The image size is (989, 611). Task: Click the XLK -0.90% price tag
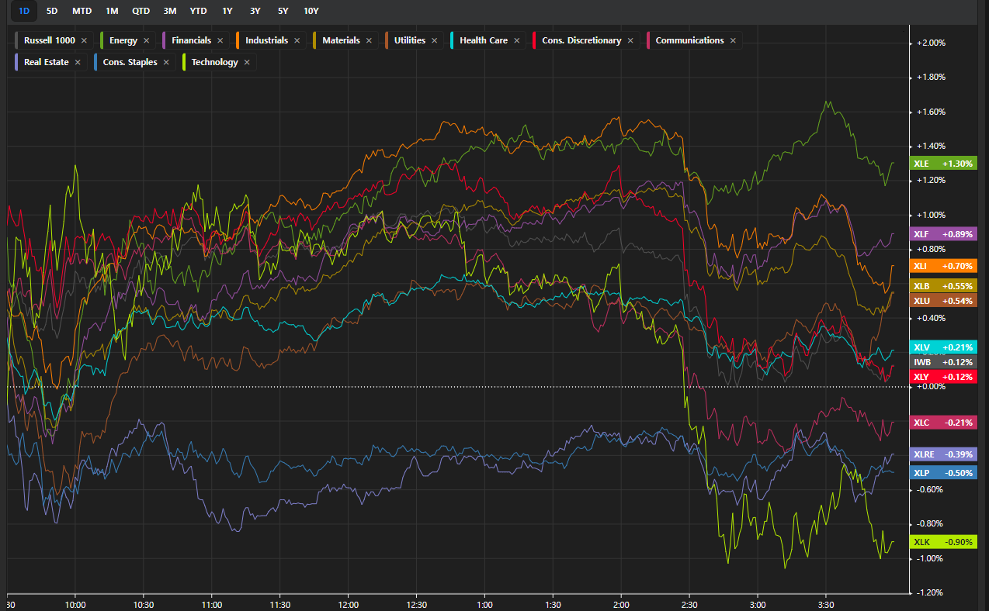(943, 542)
